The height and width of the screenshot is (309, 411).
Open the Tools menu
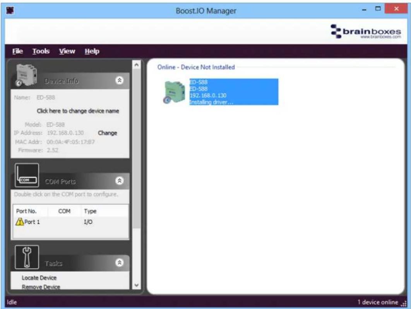(41, 51)
